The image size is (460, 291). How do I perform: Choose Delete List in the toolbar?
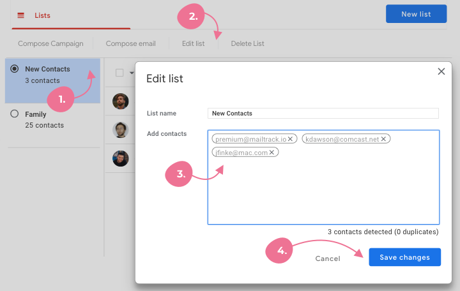point(247,43)
